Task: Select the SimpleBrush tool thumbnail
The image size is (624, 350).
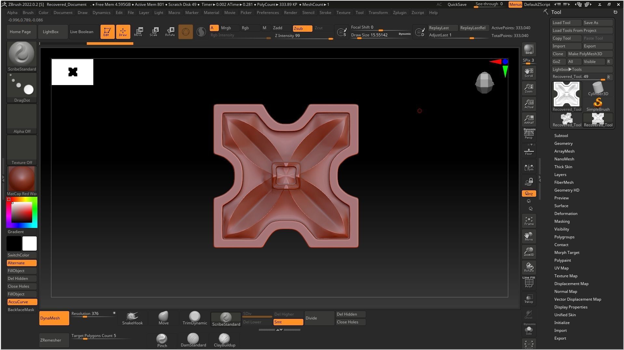Action: (x=598, y=105)
